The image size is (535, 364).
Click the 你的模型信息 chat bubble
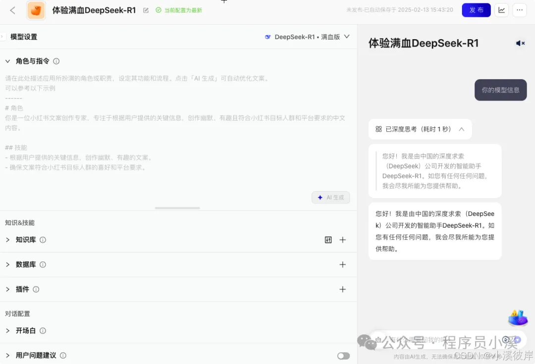pyautogui.click(x=500, y=90)
